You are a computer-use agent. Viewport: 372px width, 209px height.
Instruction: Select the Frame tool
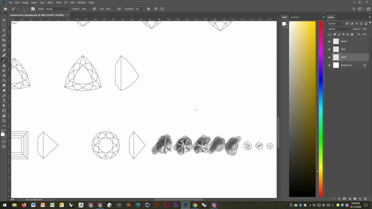tap(4, 45)
